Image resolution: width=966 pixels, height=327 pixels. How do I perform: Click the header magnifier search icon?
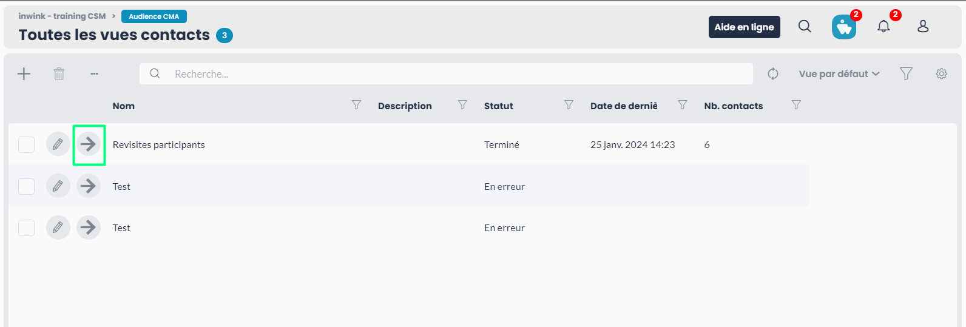(x=805, y=26)
